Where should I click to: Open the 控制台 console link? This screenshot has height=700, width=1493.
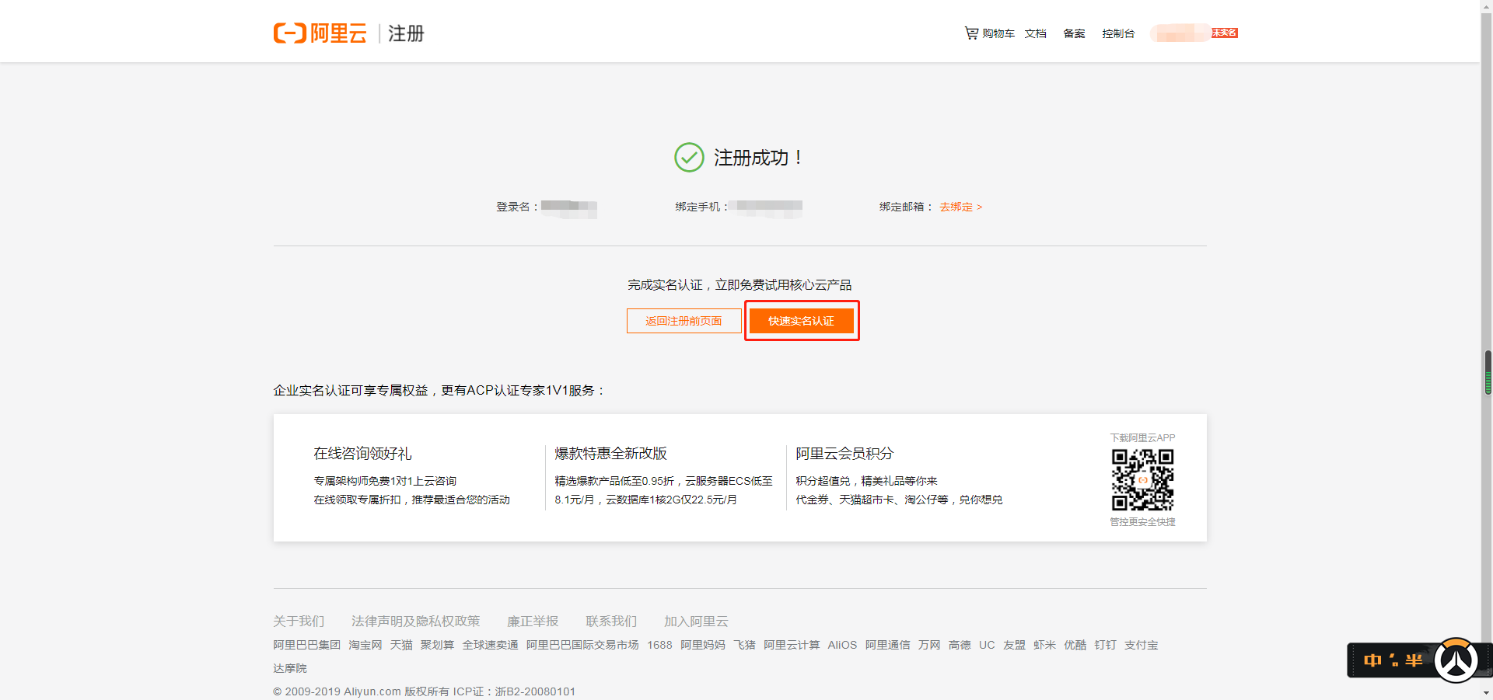click(1118, 33)
